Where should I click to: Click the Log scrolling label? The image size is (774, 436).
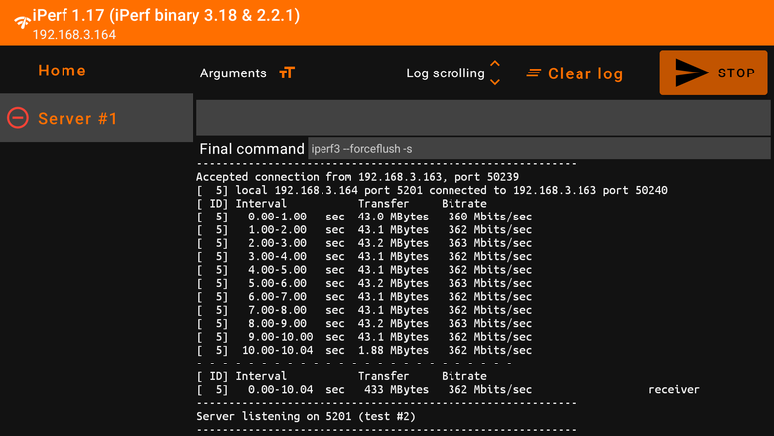pos(446,73)
